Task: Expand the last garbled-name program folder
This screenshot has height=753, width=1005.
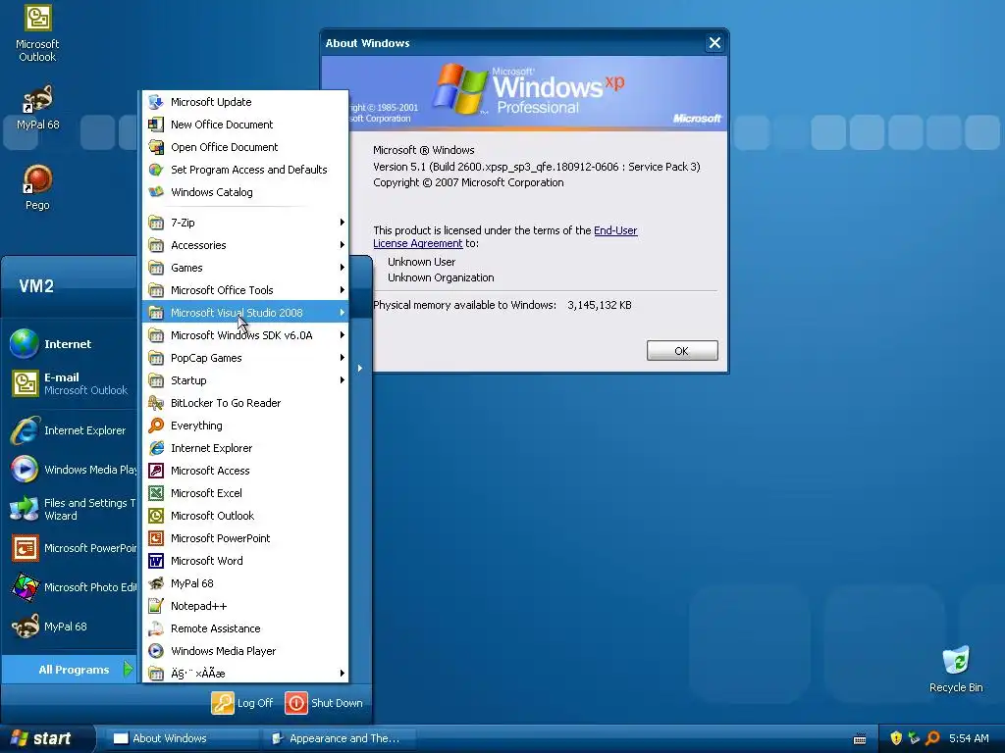Action: pyautogui.click(x=244, y=673)
